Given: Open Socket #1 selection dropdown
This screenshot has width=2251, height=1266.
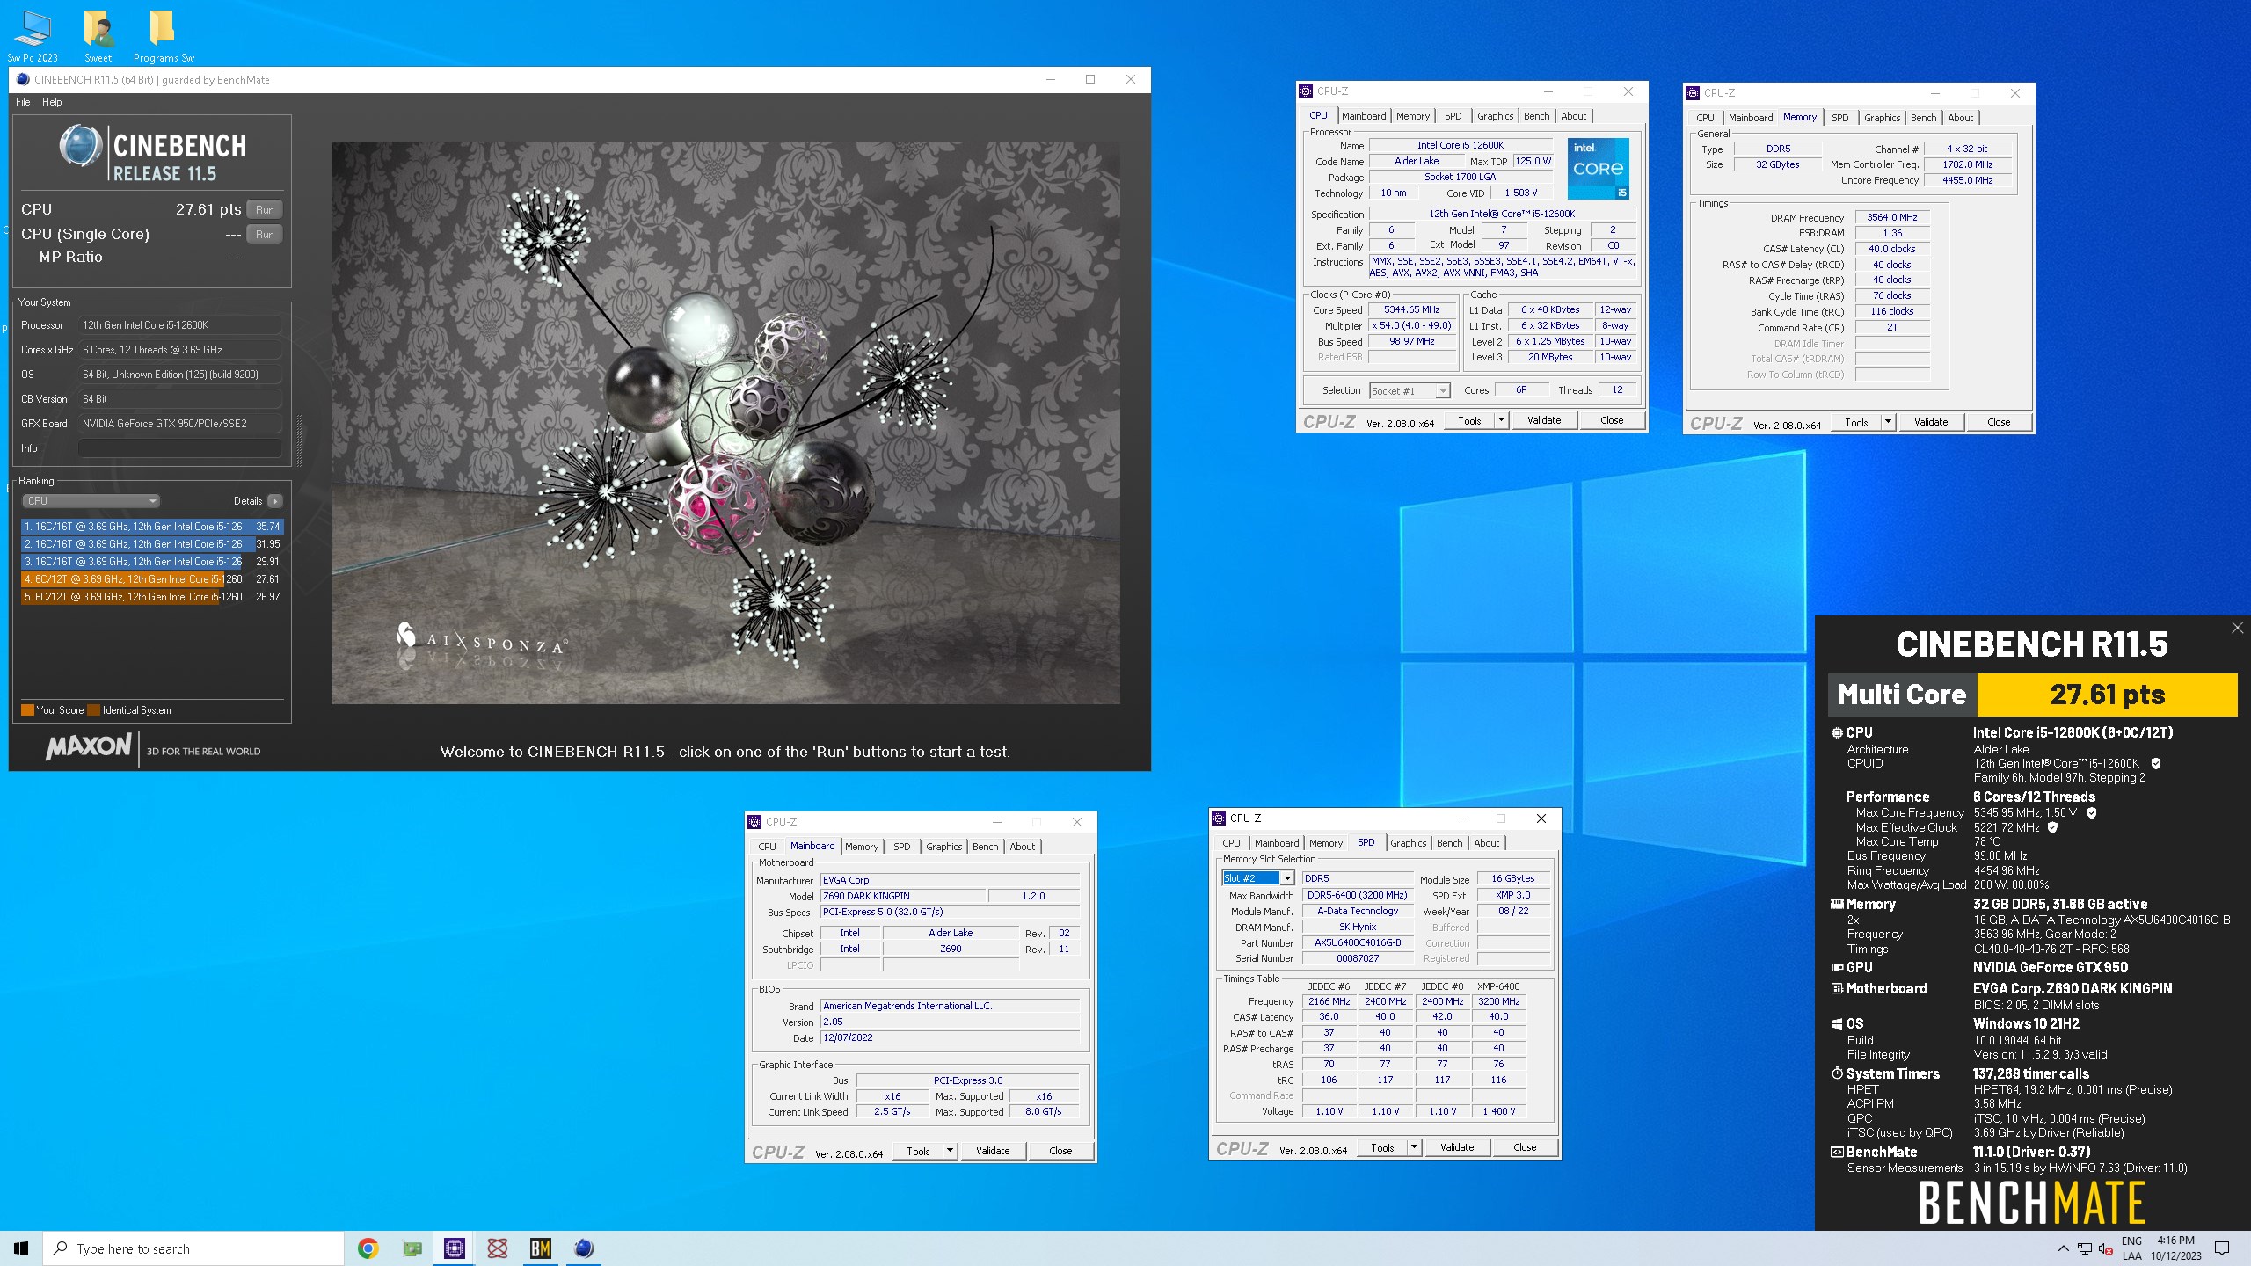Looking at the screenshot, I should 1410,391.
